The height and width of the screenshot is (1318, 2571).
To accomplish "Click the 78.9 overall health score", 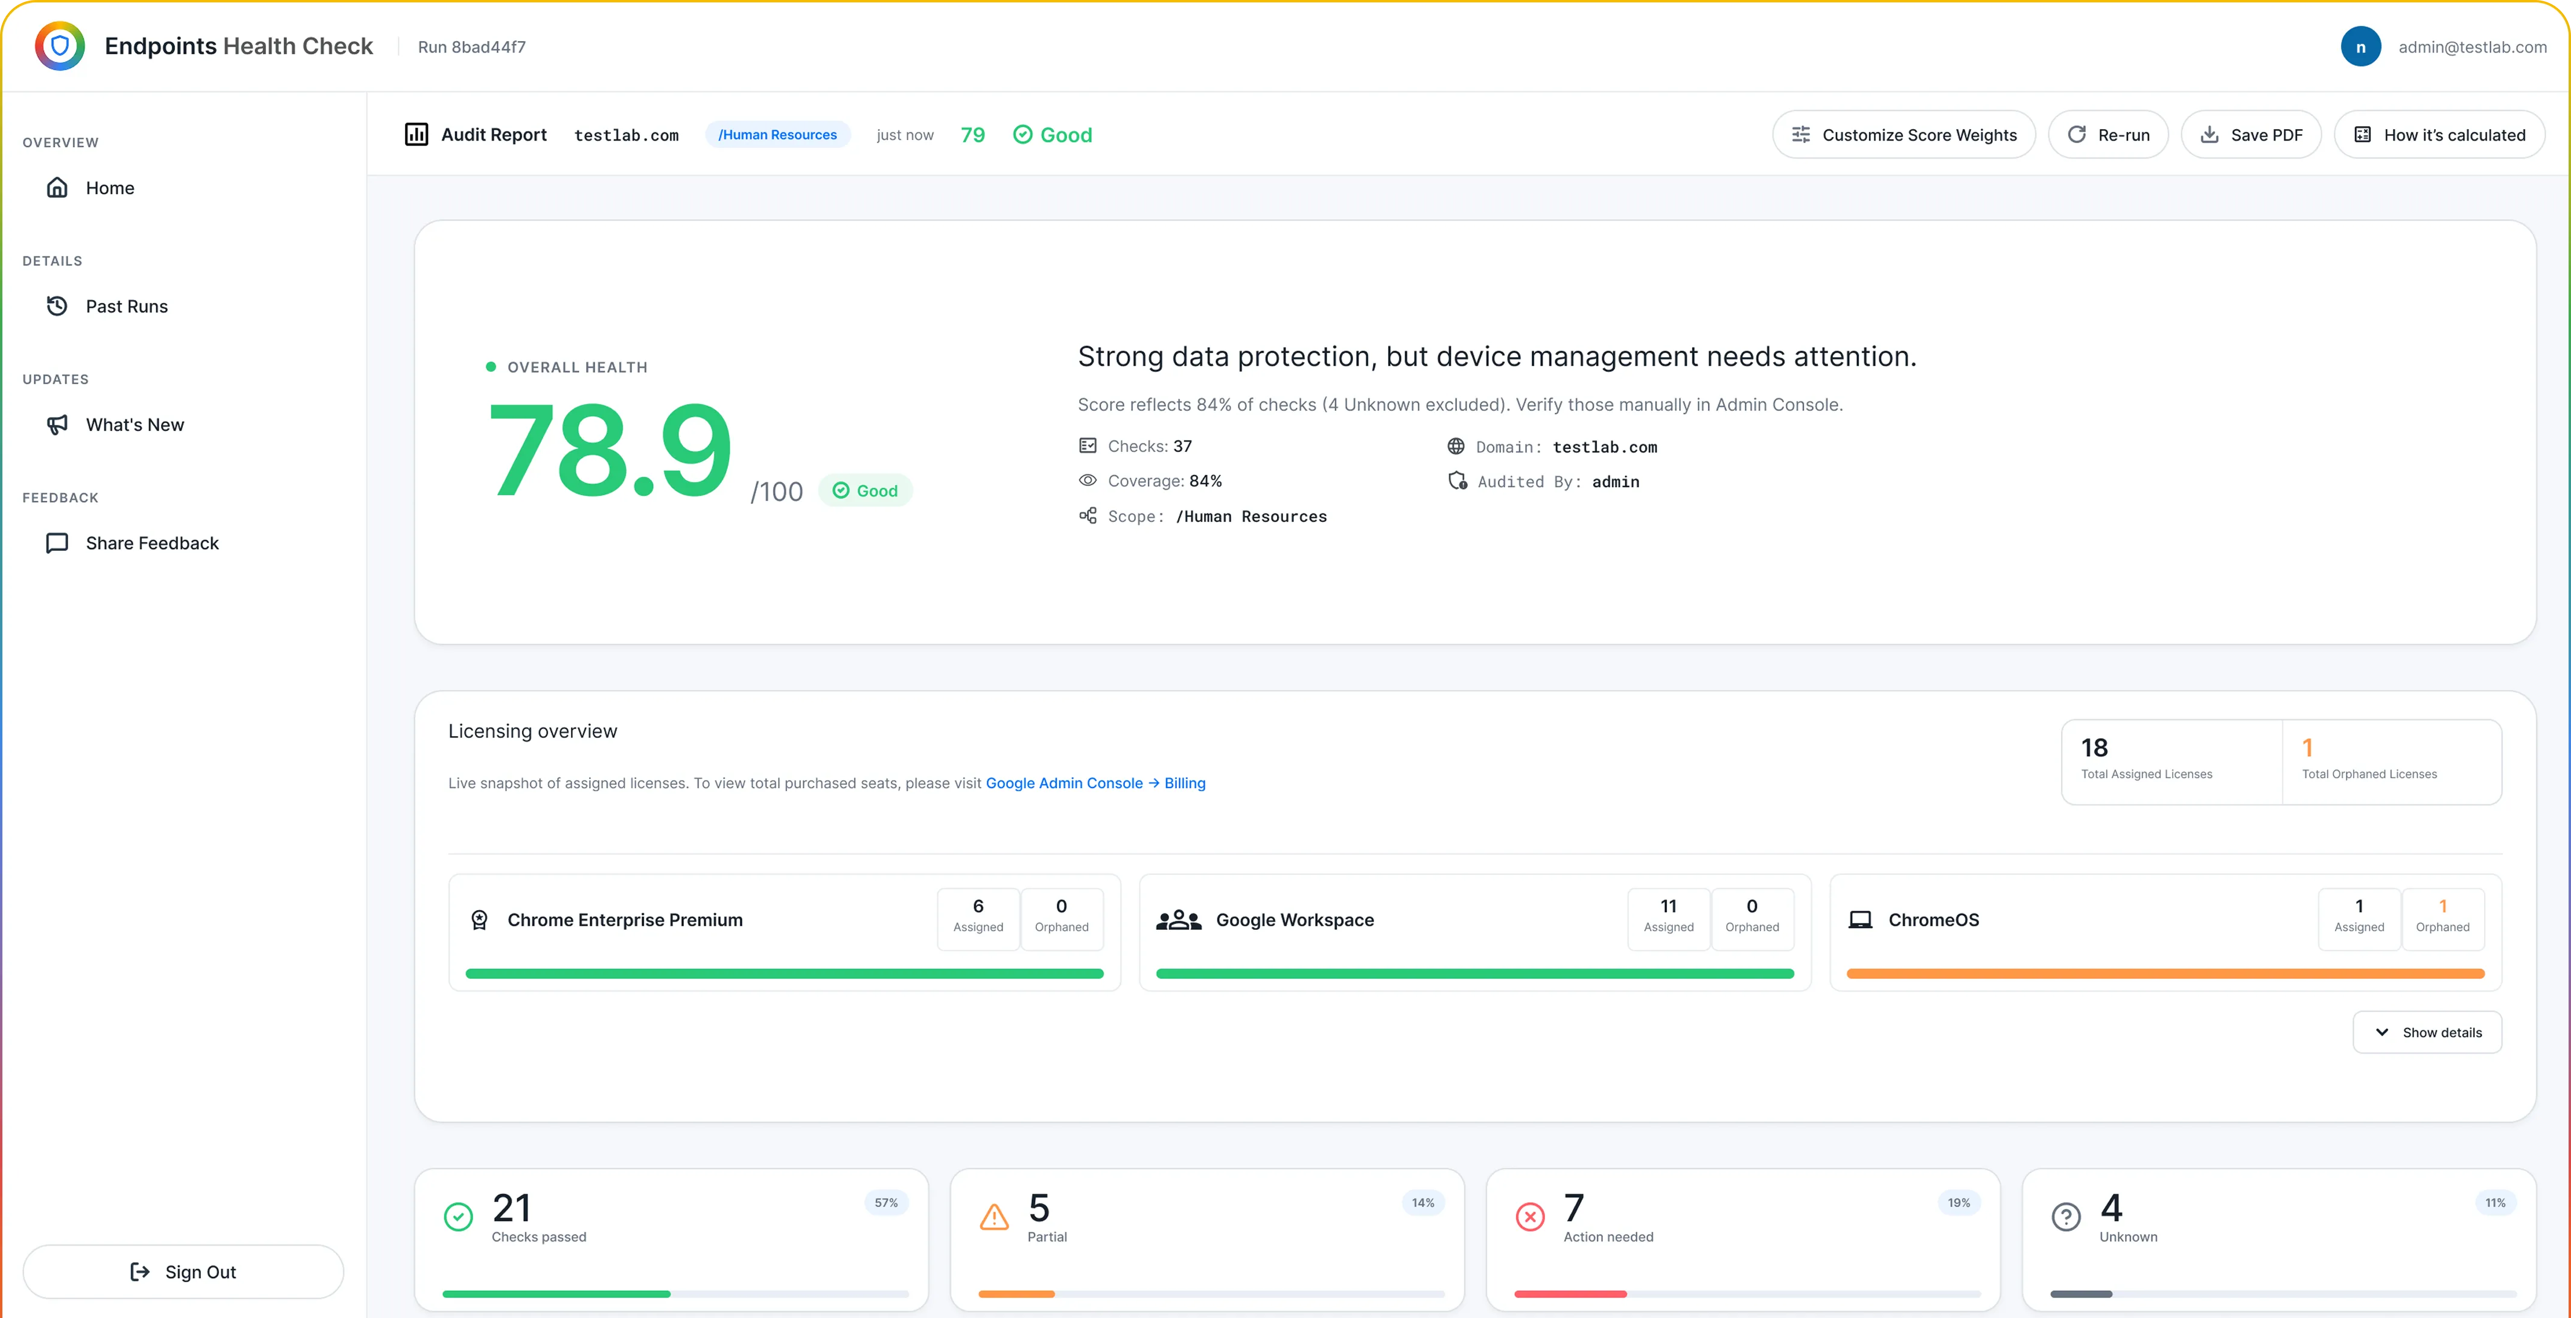I will pos(610,450).
